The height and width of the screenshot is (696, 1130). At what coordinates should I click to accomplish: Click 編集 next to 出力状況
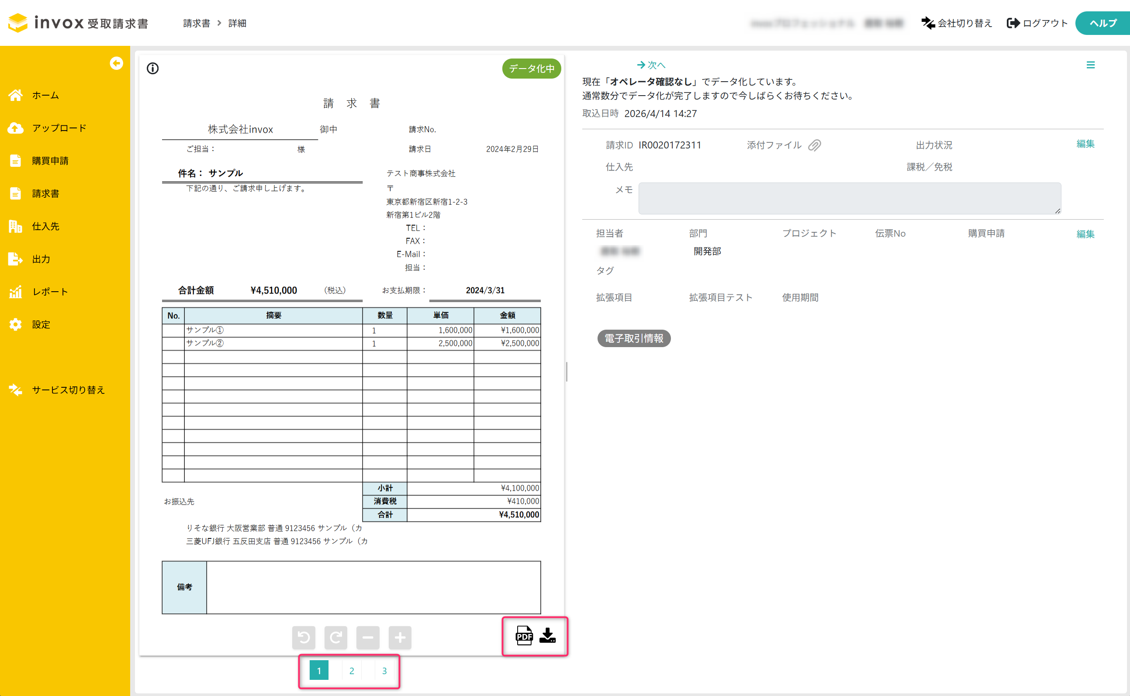1085,144
